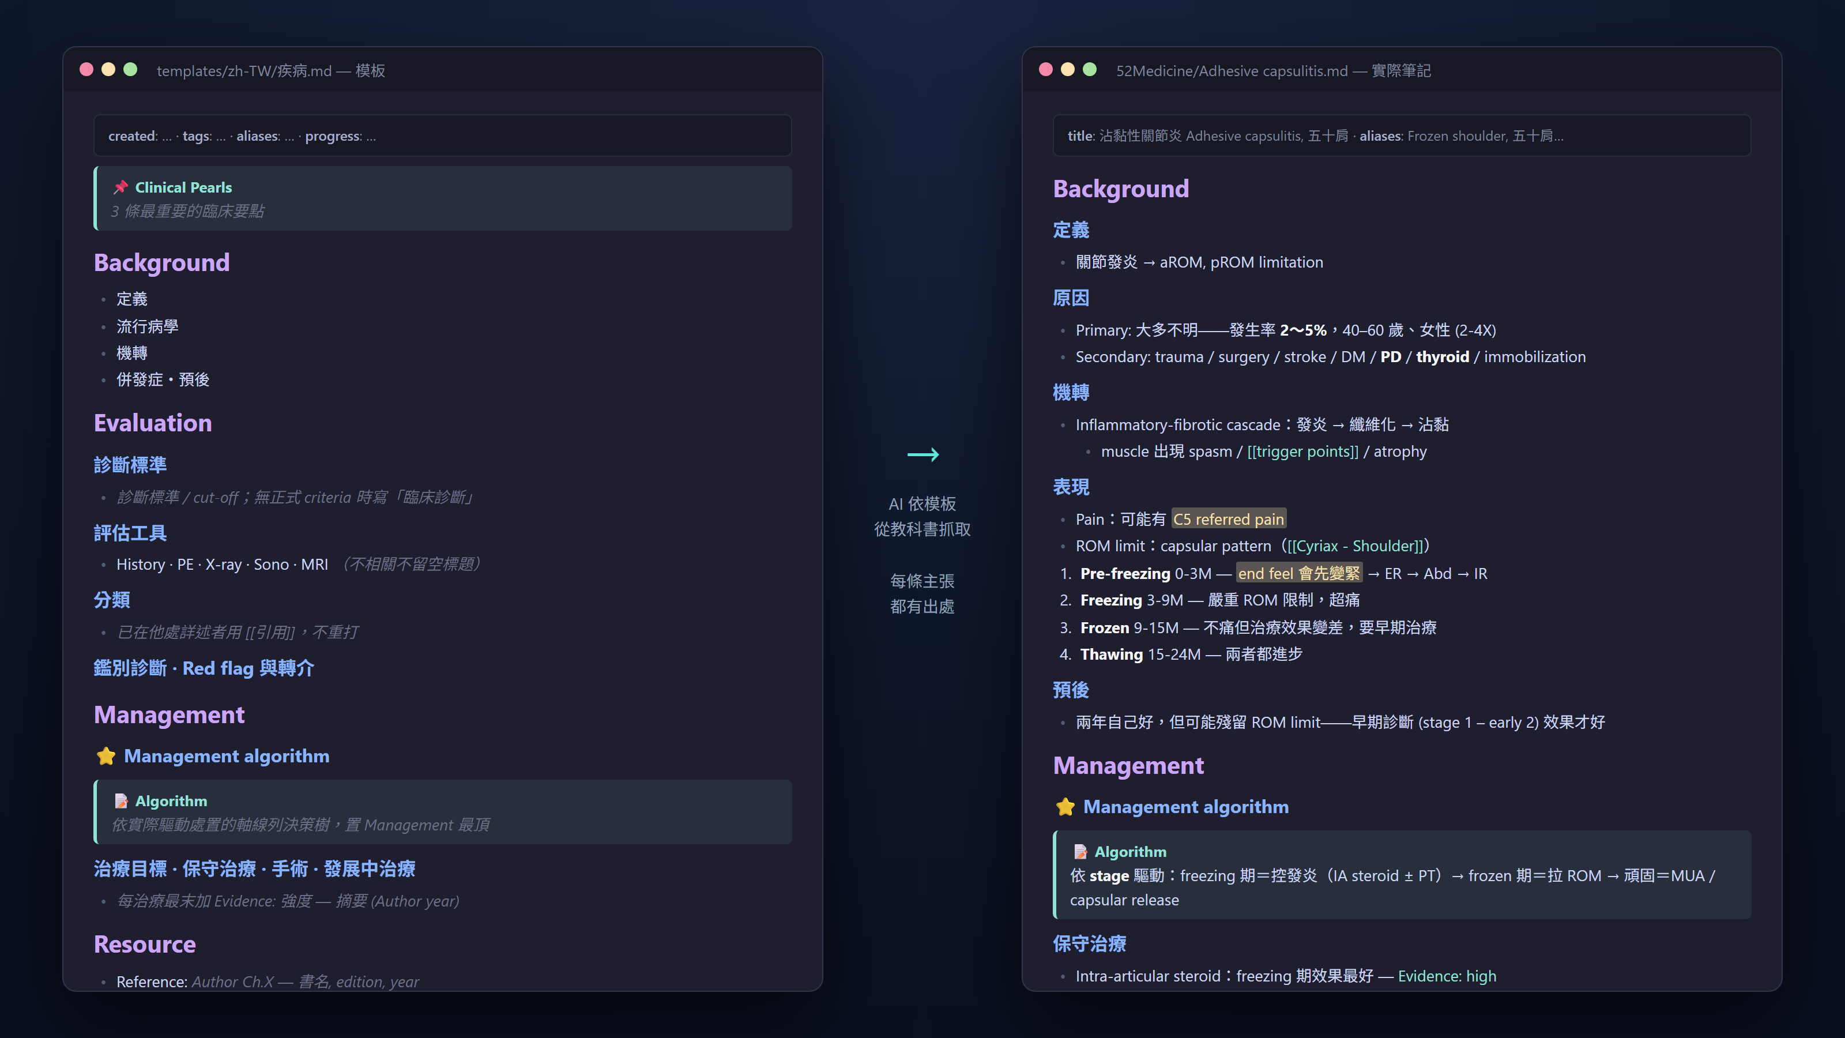Close the Adhesive capsulitis window red button
The height and width of the screenshot is (1038, 1845).
click(x=1046, y=69)
